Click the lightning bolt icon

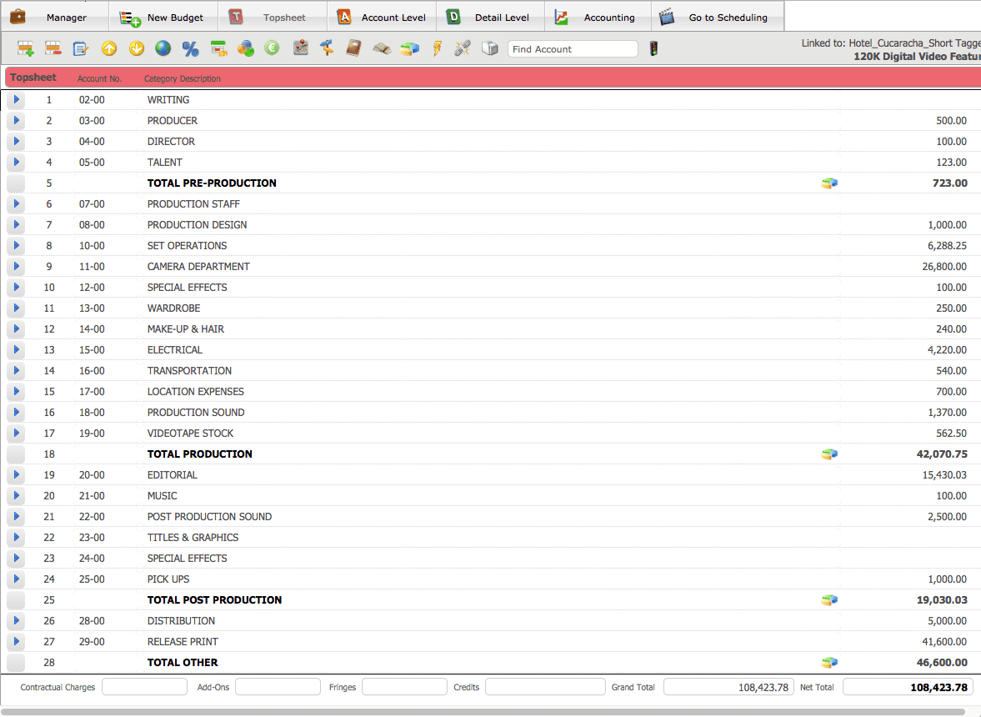point(437,48)
